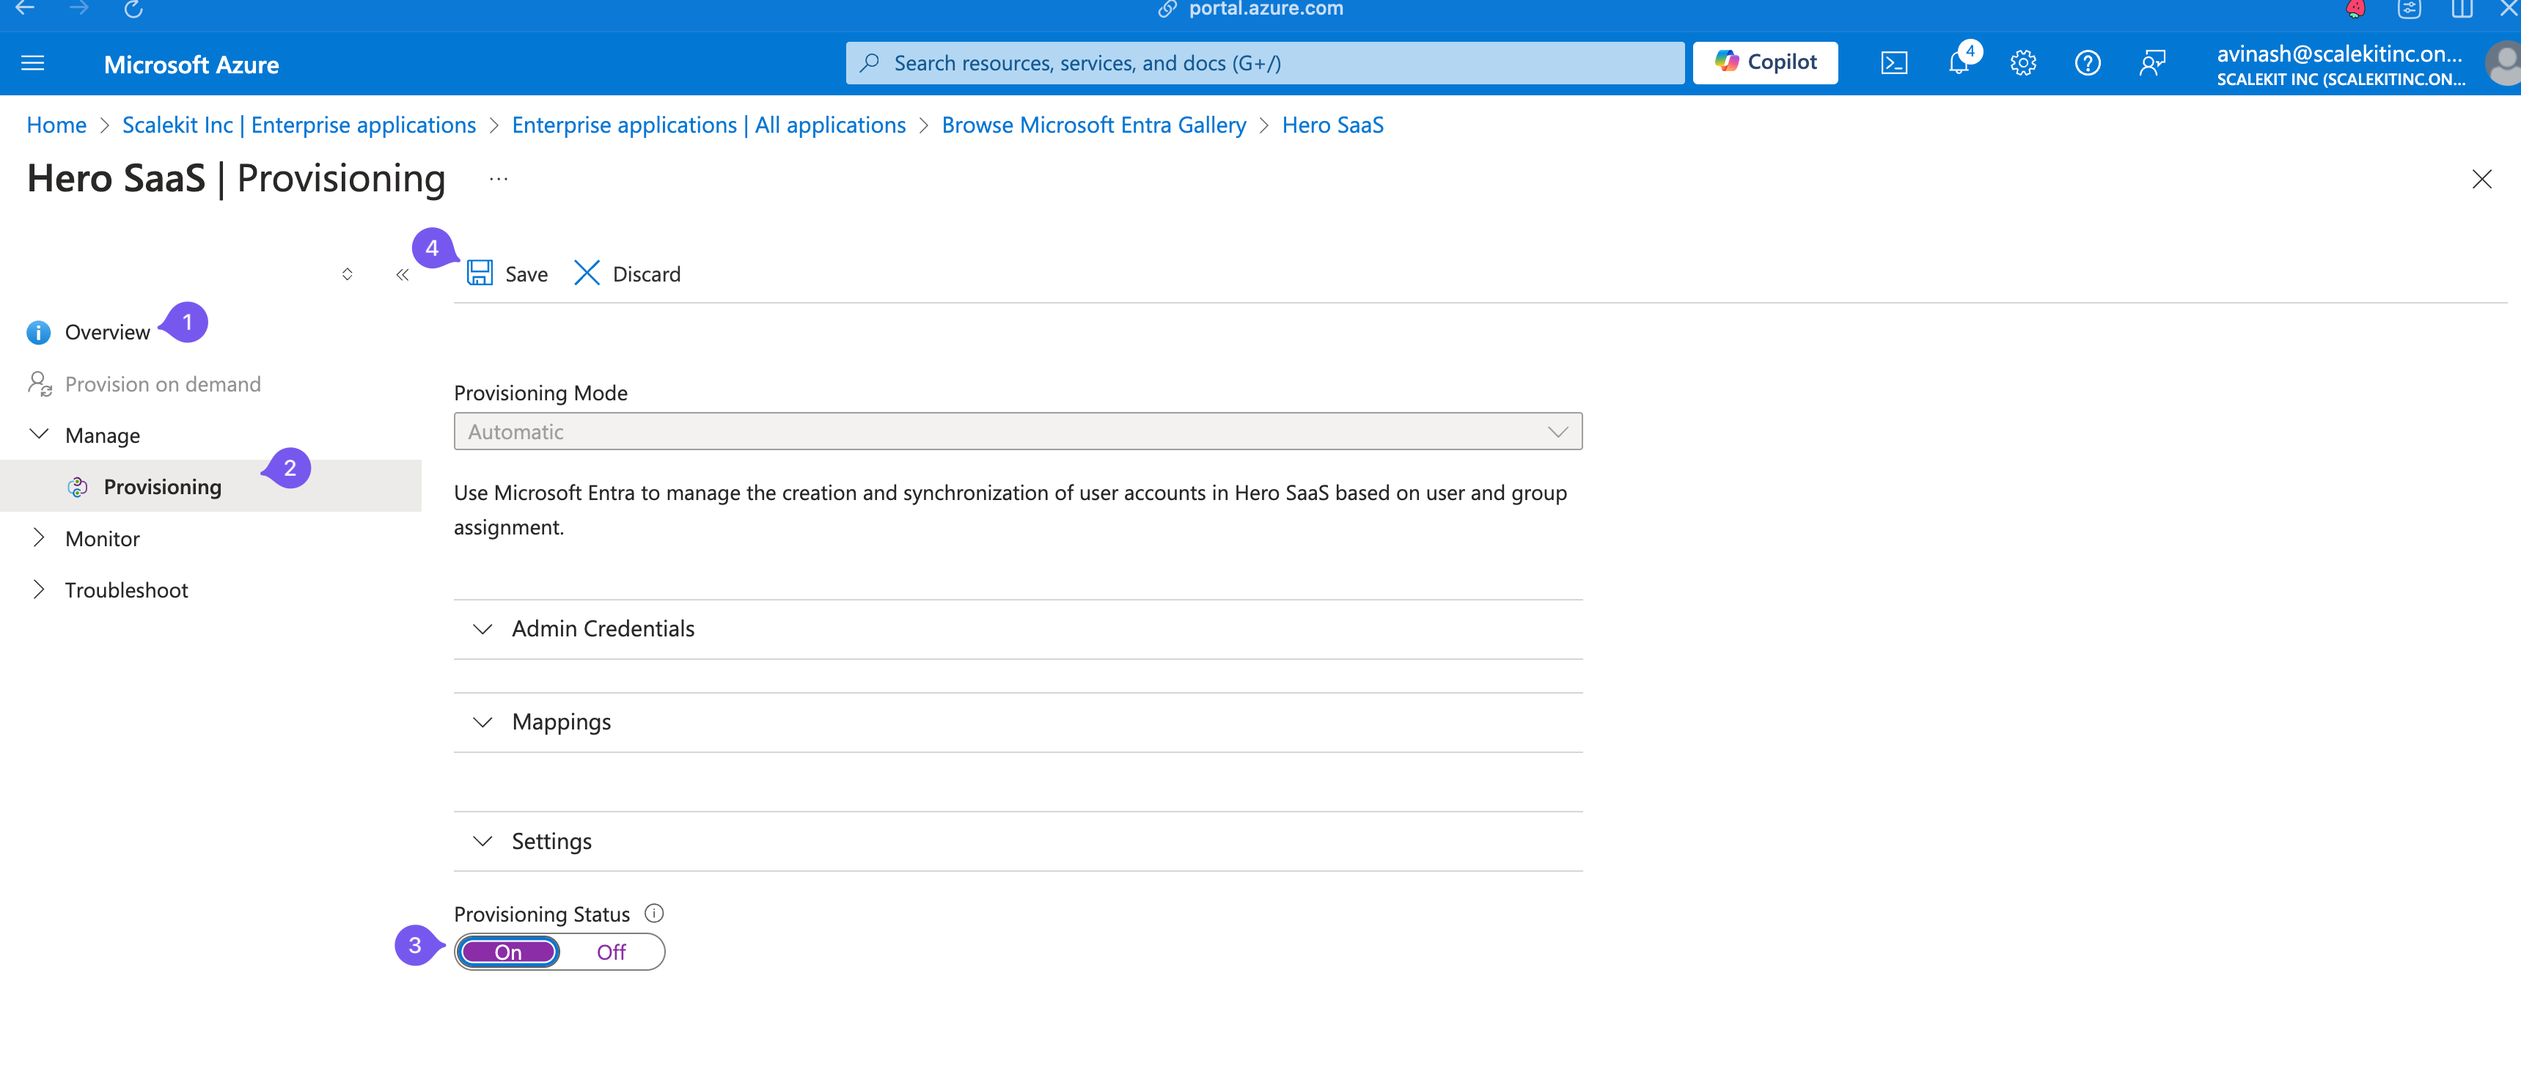Launch Copilot from the top bar
The width and height of the screenshot is (2521, 1091).
tap(1764, 62)
